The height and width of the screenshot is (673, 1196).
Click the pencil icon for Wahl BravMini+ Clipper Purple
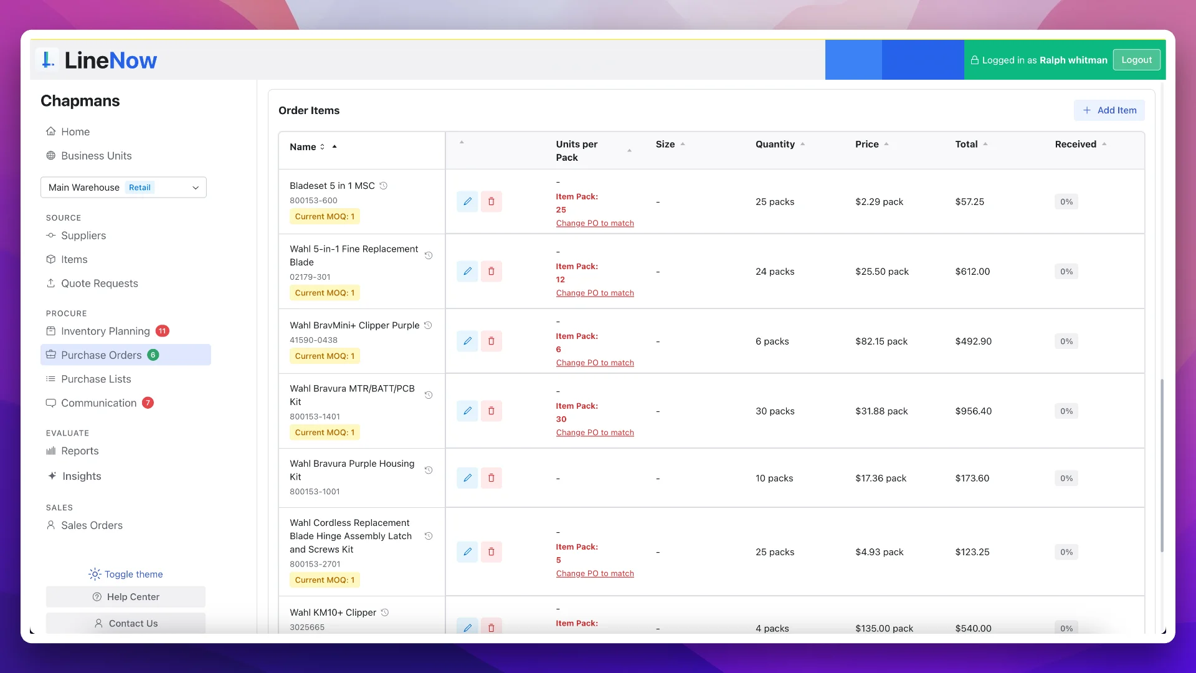point(467,341)
